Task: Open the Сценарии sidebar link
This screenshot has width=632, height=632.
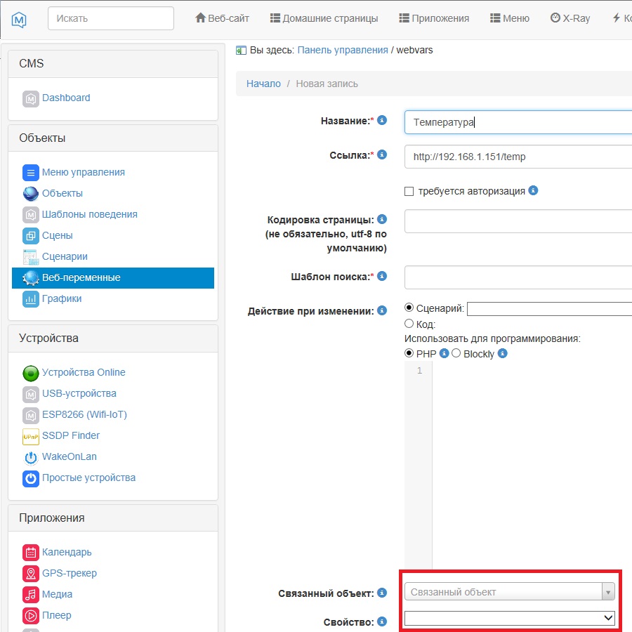Action: click(65, 256)
